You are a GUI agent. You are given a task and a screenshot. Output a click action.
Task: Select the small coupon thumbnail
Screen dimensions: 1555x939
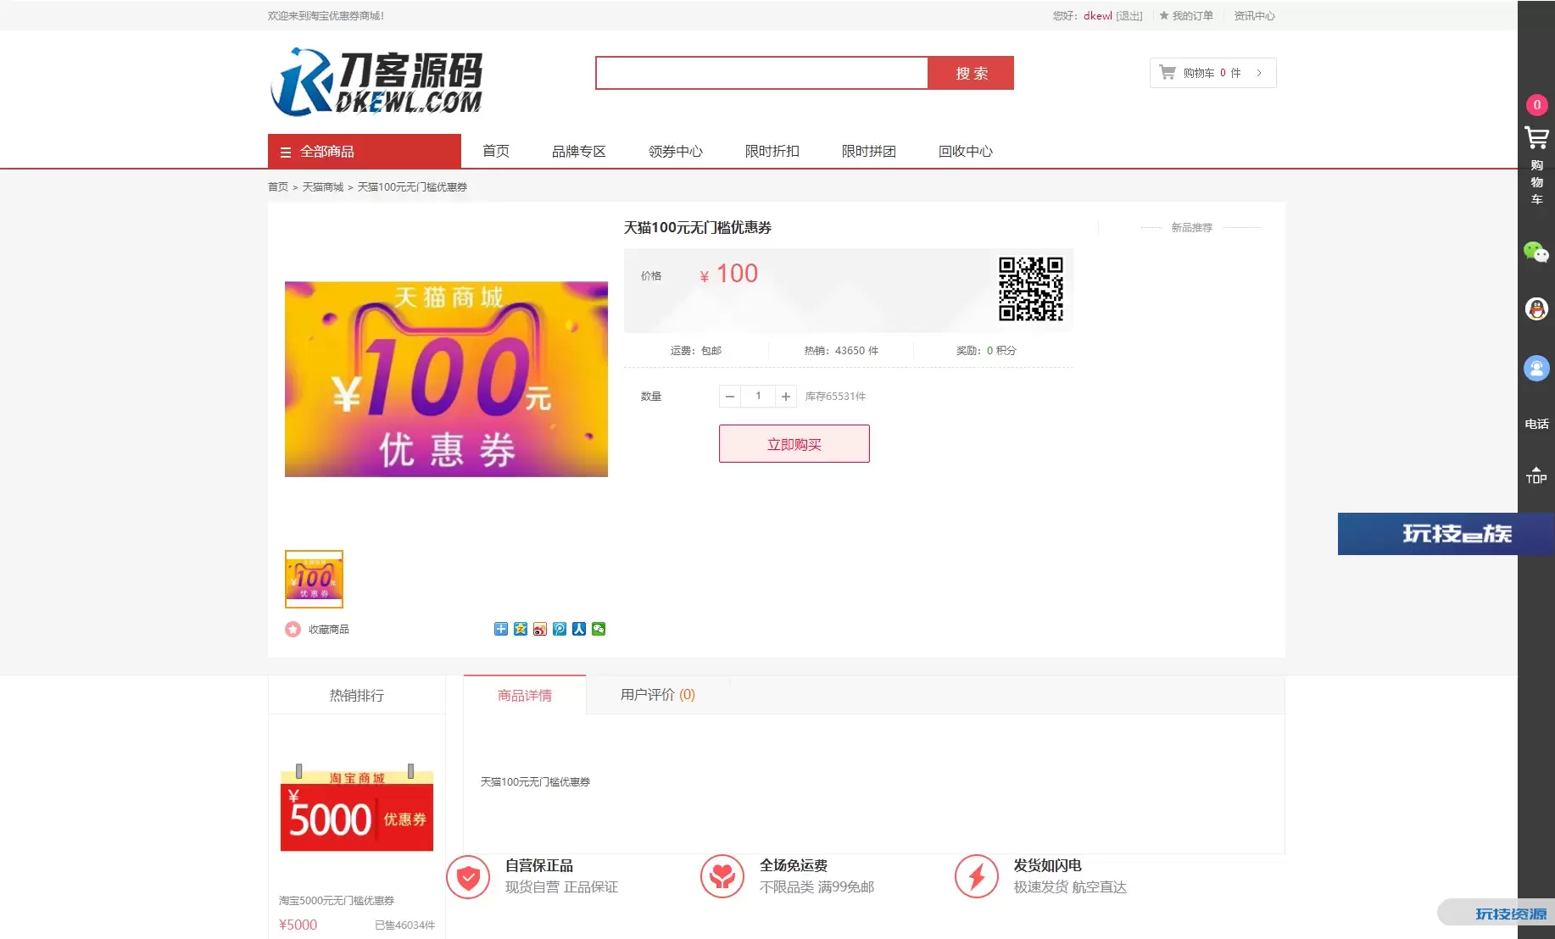[x=314, y=579]
